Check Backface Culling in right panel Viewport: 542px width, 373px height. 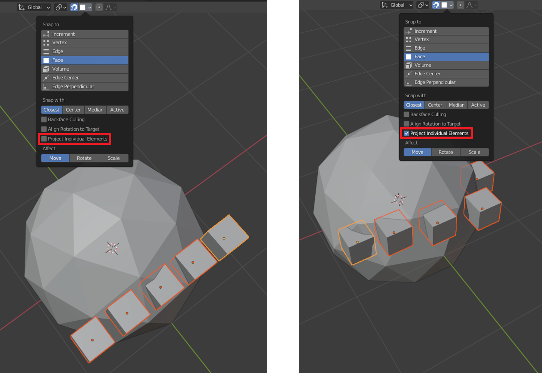coord(406,114)
